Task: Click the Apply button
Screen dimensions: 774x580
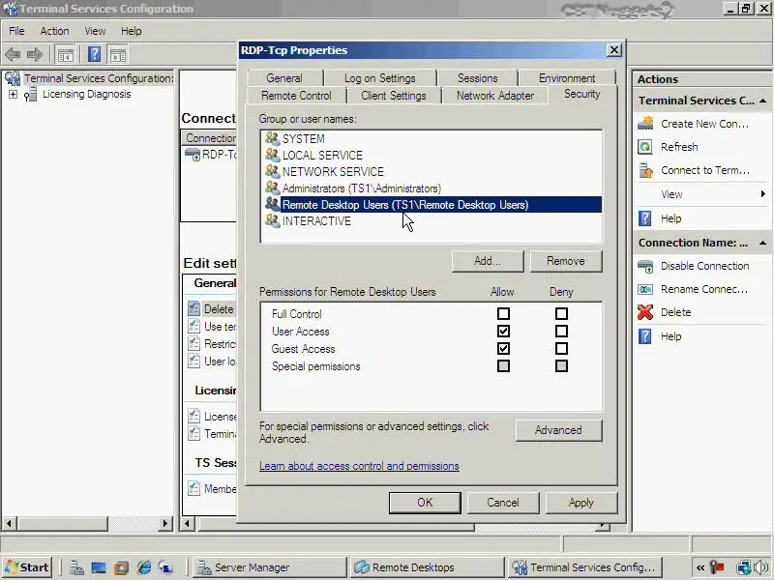Action: (581, 503)
